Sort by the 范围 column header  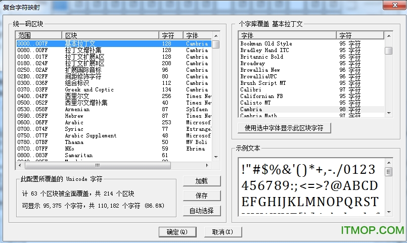coord(38,35)
